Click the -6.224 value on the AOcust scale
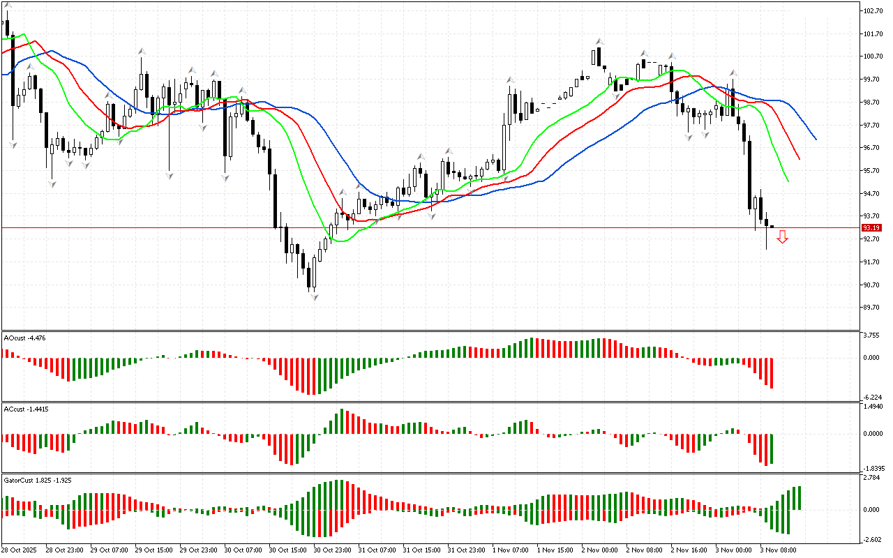The height and width of the screenshot is (558, 893). 873,395
